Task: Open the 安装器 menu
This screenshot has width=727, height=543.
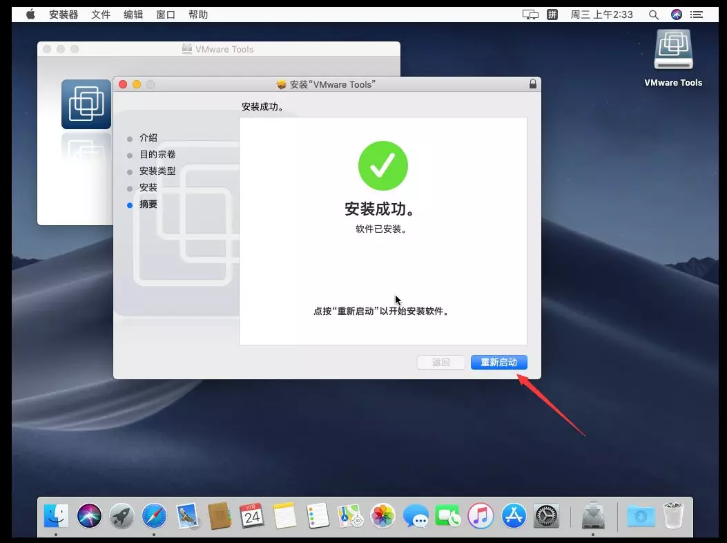Action: tap(64, 15)
